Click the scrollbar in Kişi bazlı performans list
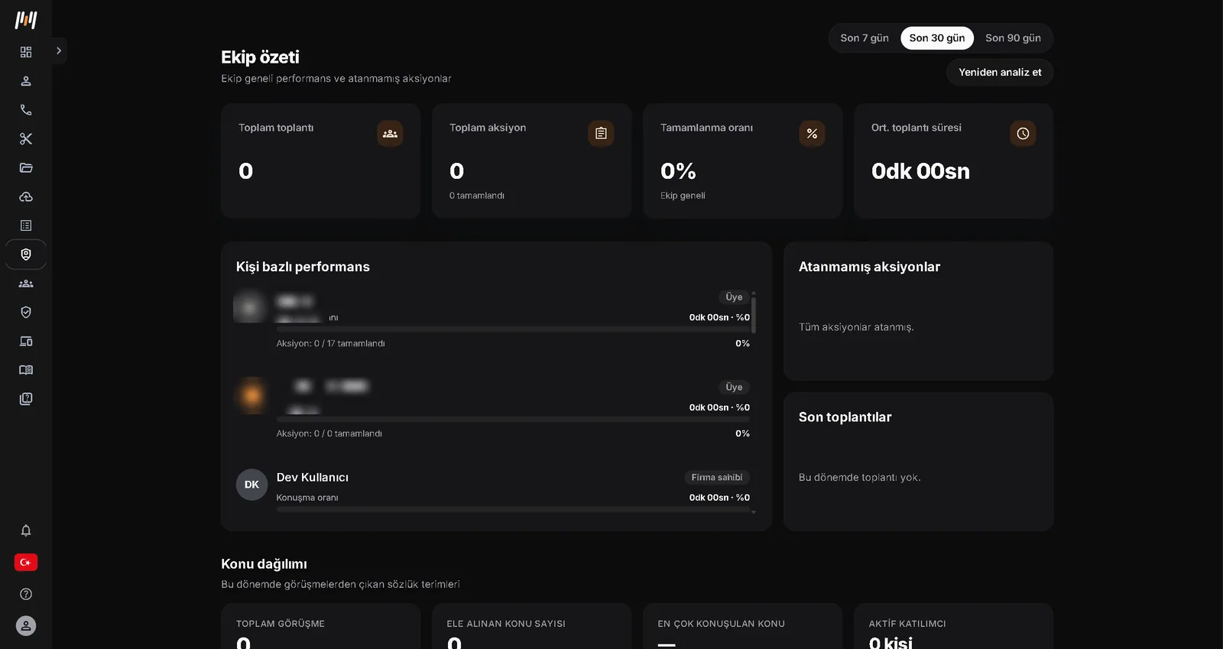Screen dimensions: 1223x649 (x=754, y=313)
